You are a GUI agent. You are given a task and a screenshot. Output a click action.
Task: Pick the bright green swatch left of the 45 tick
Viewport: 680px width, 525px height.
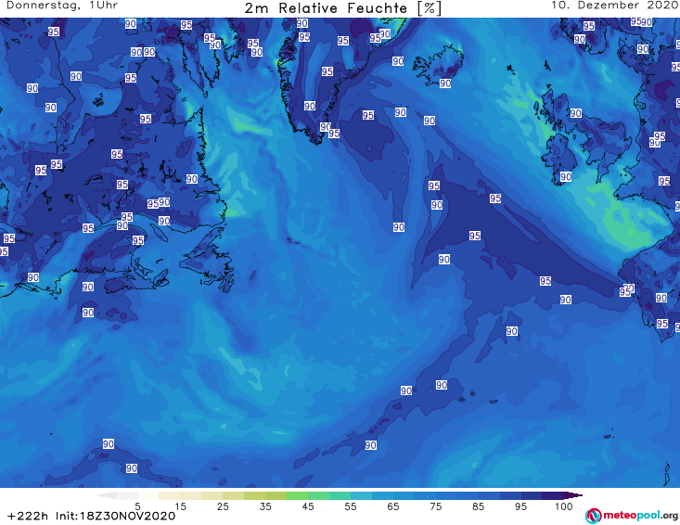(297, 495)
